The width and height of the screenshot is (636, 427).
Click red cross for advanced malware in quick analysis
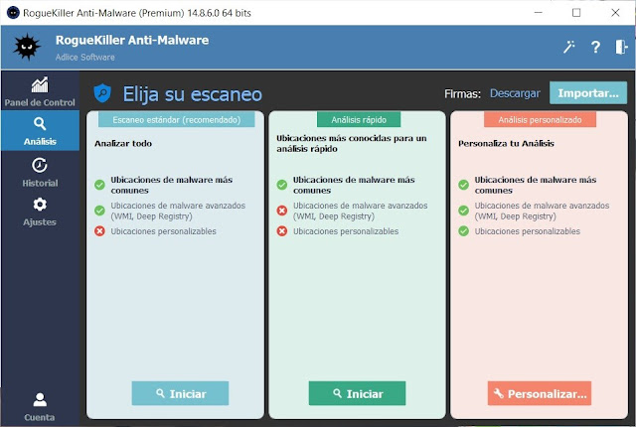click(x=282, y=211)
